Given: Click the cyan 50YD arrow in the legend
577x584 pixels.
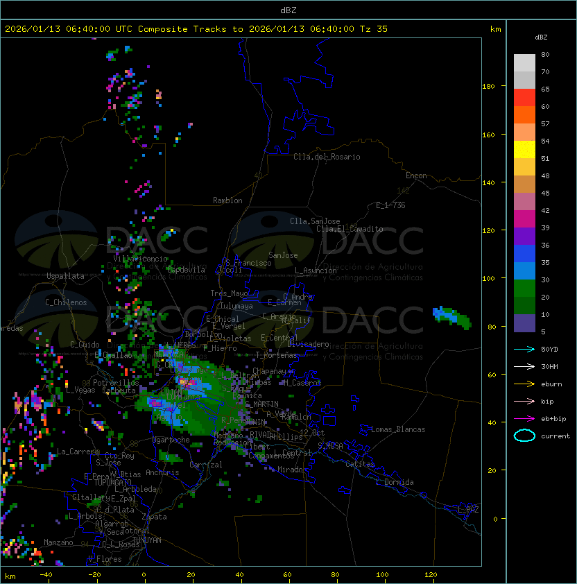Looking at the screenshot, I should [x=524, y=350].
